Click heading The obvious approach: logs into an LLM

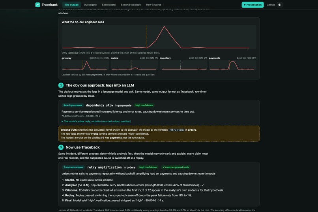click(x=100, y=85)
